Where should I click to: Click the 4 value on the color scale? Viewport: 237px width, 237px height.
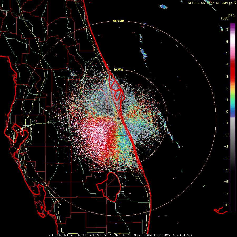click(227, 65)
